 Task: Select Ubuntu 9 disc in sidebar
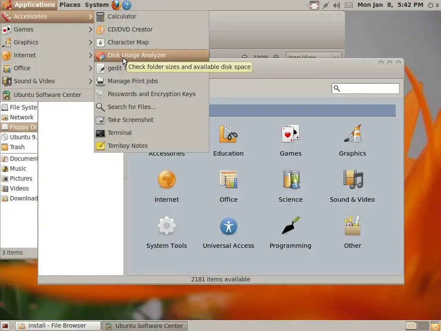(19, 137)
